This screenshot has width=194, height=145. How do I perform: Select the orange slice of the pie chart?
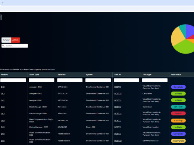click(x=191, y=41)
